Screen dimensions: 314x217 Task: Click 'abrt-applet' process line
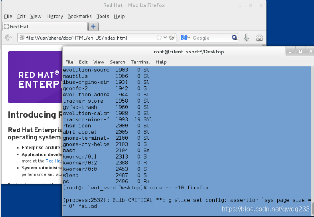(x=106, y=132)
